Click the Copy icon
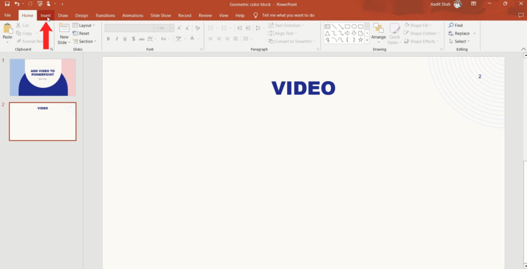Image resolution: width=527 pixels, height=269 pixels. 18,33
